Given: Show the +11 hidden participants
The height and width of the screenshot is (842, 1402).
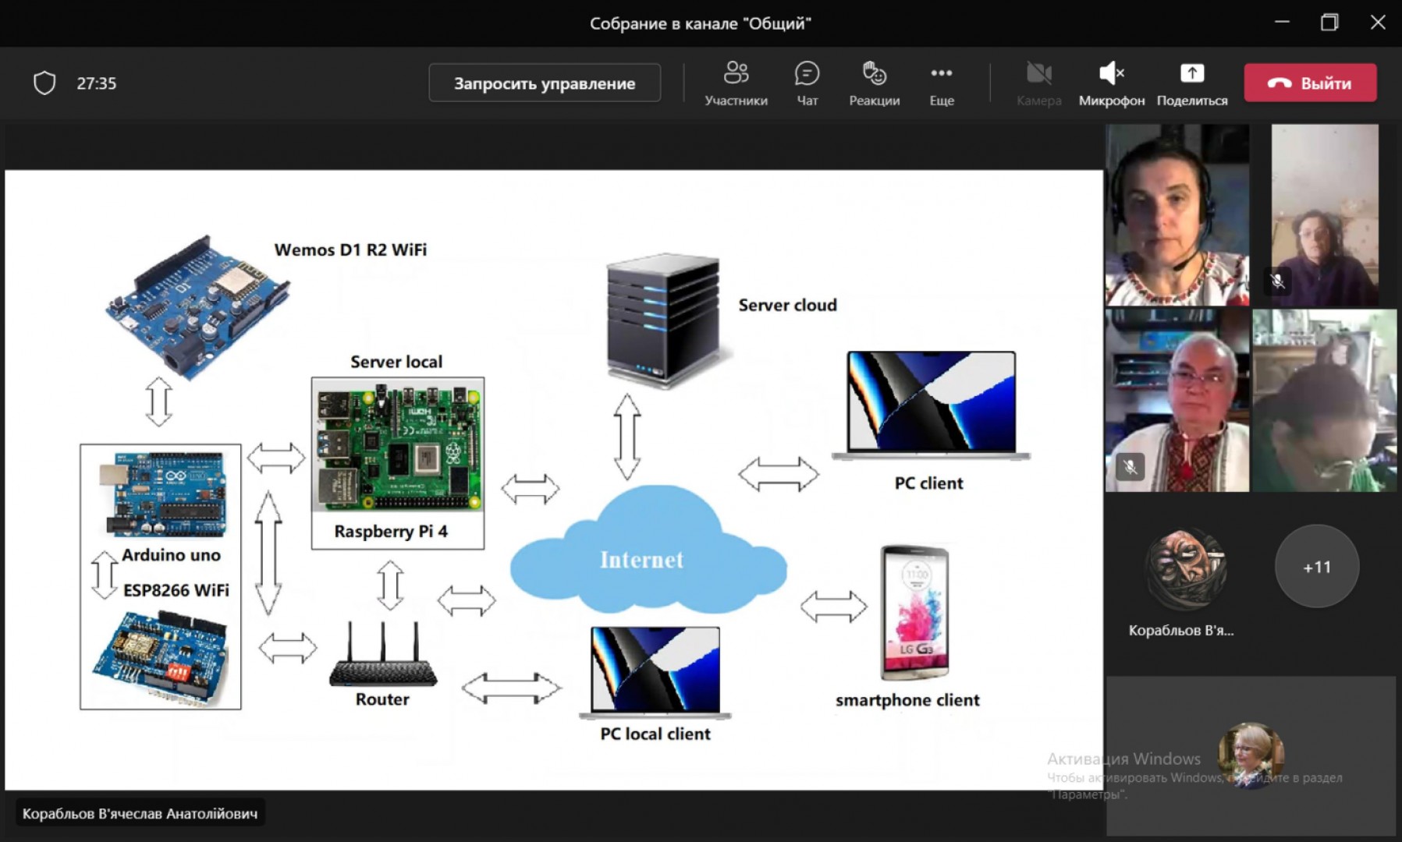Looking at the screenshot, I should pos(1317,567).
